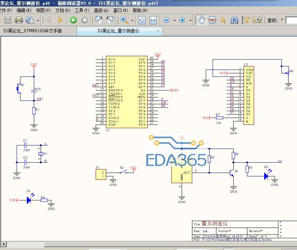This screenshot has height=250, width=297.
Task: Click the 霍尔测速仪 title in the title block
Action: click(x=214, y=223)
